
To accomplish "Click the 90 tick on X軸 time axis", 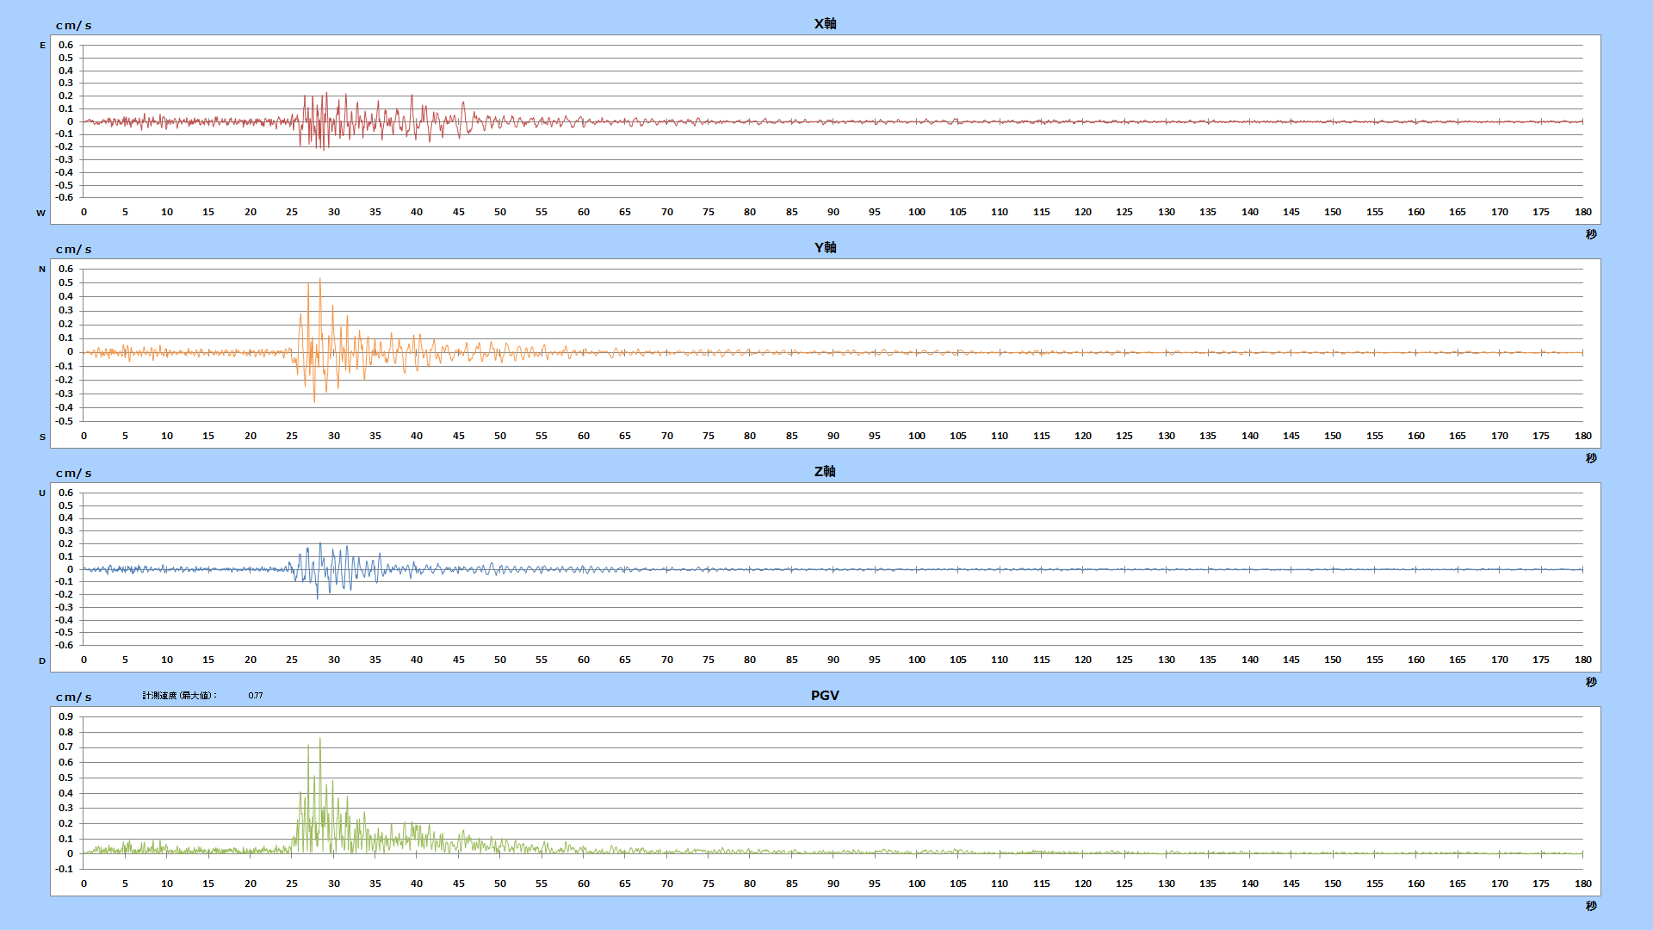I will coord(833,212).
